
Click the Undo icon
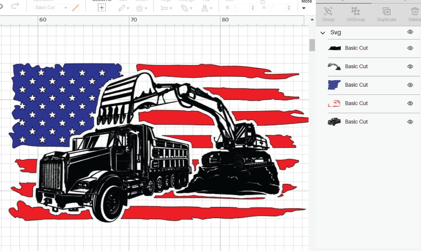[2, 6]
